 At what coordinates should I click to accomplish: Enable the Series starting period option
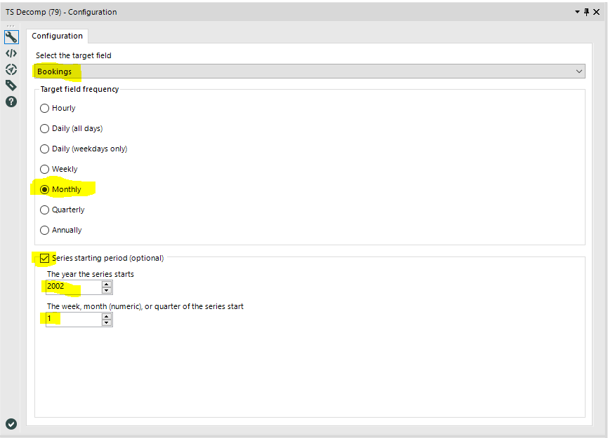(x=45, y=257)
